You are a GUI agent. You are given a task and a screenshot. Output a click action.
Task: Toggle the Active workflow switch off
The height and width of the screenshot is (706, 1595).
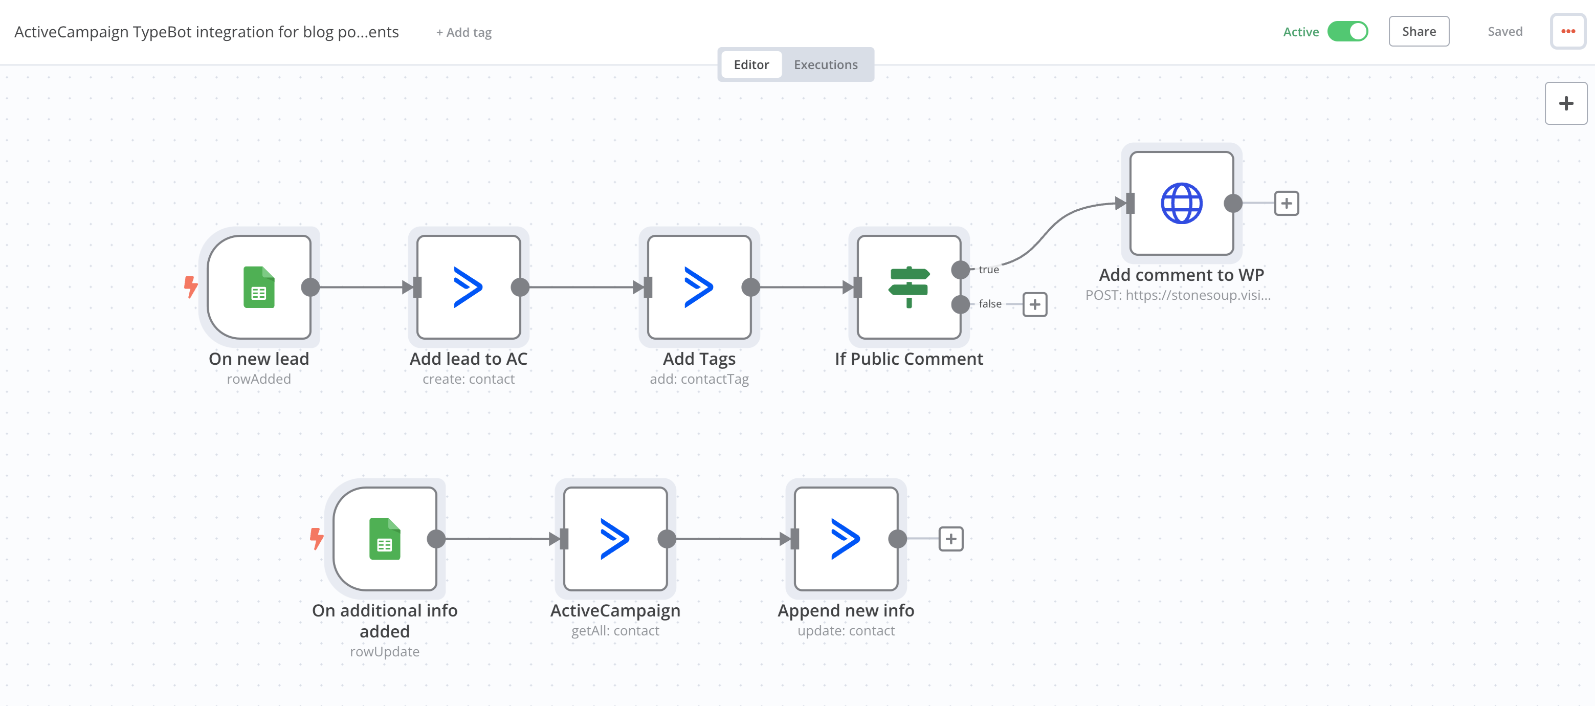coord(1347,32)
